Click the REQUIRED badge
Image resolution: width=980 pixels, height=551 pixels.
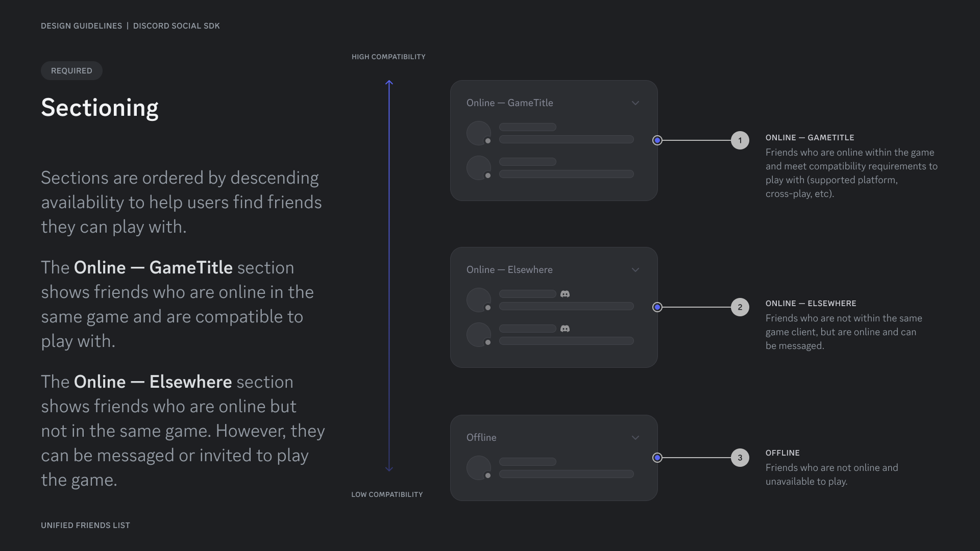tap(71, 71)
